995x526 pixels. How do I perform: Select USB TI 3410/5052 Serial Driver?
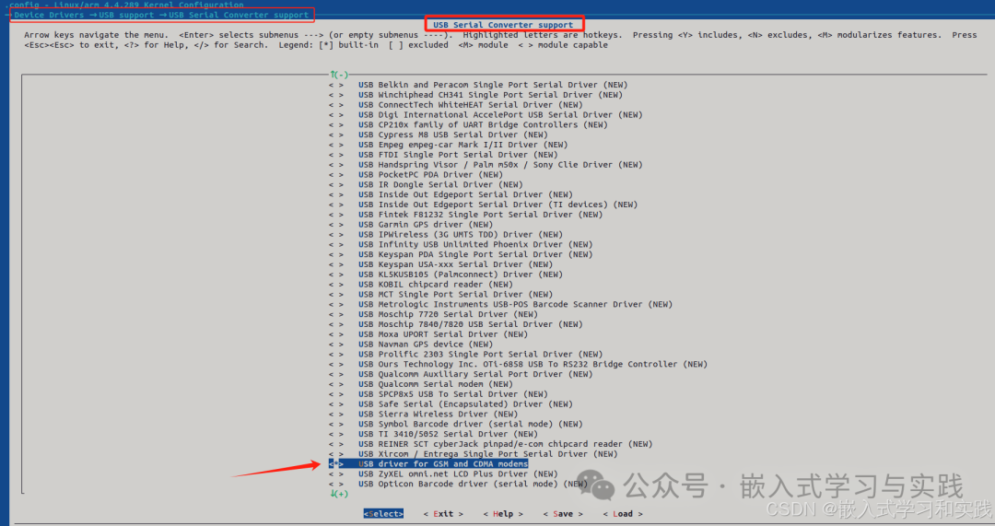coord(433,434)
